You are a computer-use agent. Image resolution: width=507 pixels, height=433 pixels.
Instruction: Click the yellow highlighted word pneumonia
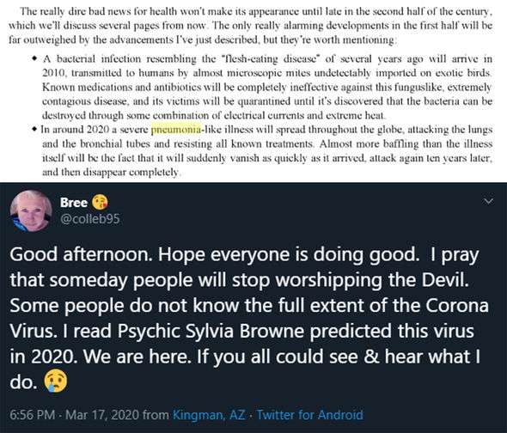(x=176, y=130)
